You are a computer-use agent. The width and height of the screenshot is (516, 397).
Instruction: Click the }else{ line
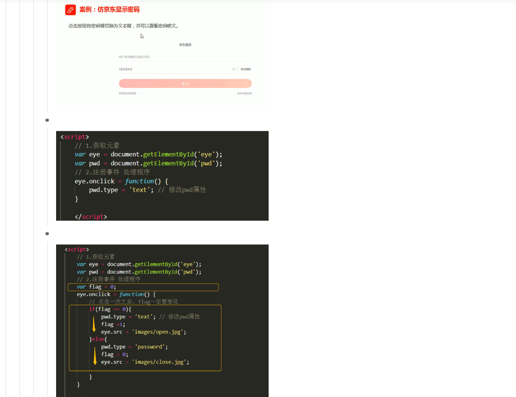pos(98,339)
